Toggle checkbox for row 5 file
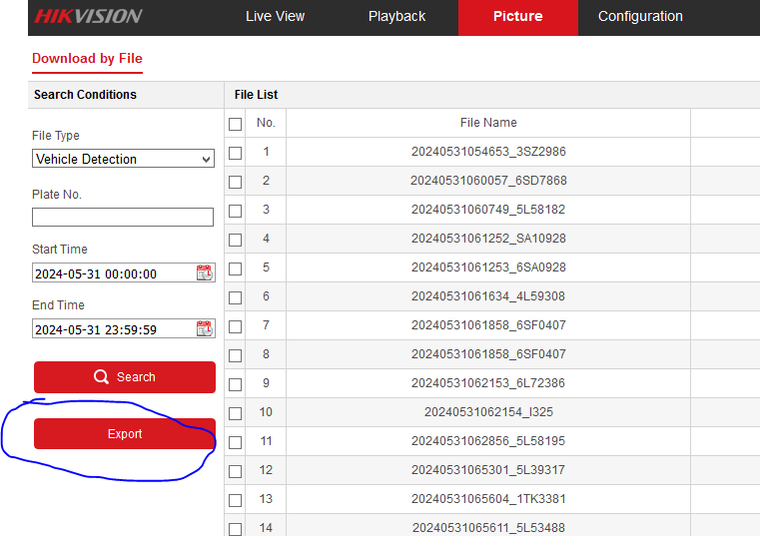Viewport: 760px width, 536px height. pos(236,268)
